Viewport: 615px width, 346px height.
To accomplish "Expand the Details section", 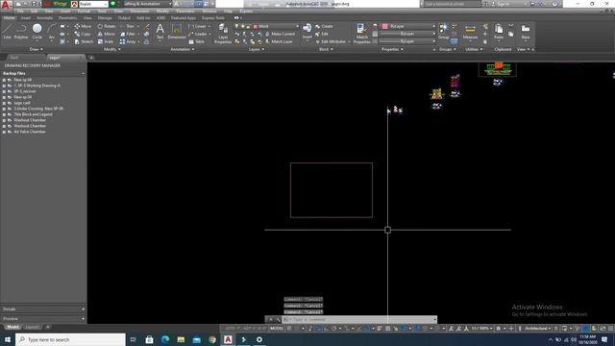I will coord(43,309).
